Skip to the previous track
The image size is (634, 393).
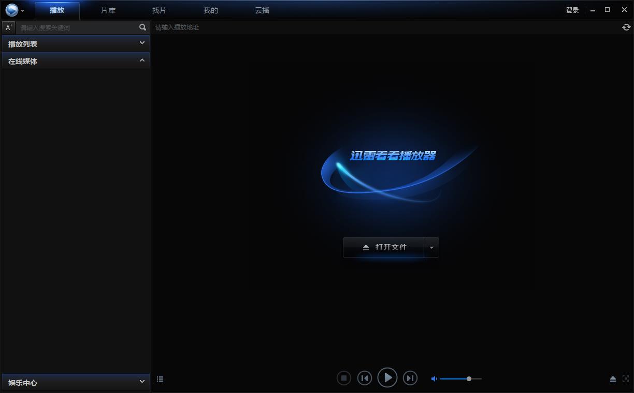point(365,379)
